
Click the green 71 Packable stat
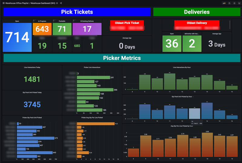[x=62, y=29]
